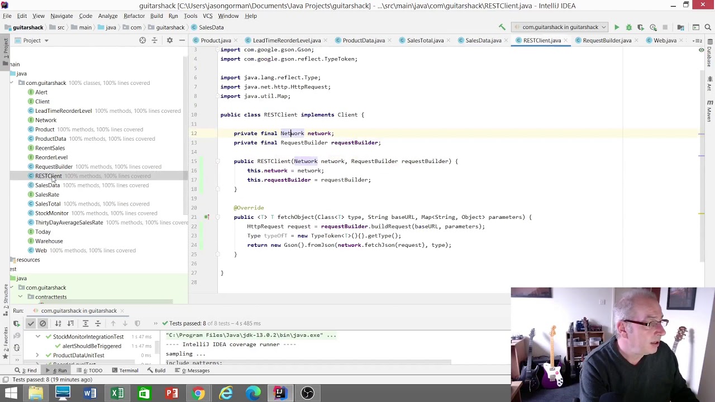Collapse the test com.guitarshack package
This screenshot has height=402, width=715.
[x=12, y=288]
